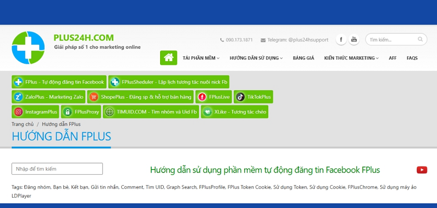This screenshot has height=208, width=437.
Task: Click the FPlusSheduler icon
Action: (115, 82)
